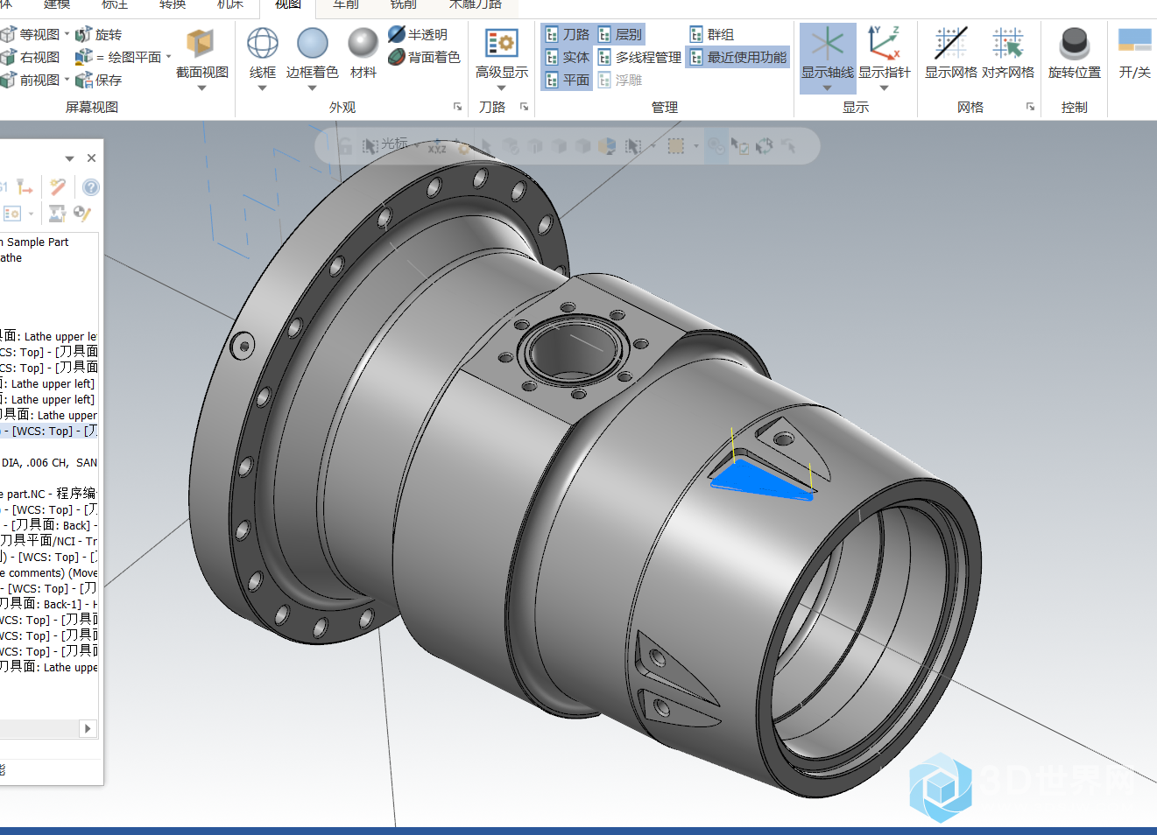Screen dimensions: 1157x835
Task: Select 边框着色 outline shaded mode
Action: point(312,53)
